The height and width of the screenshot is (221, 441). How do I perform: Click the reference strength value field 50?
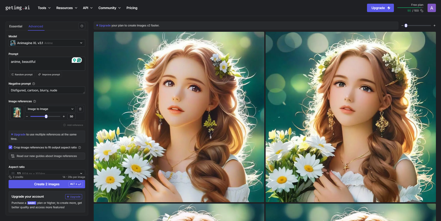71,117
